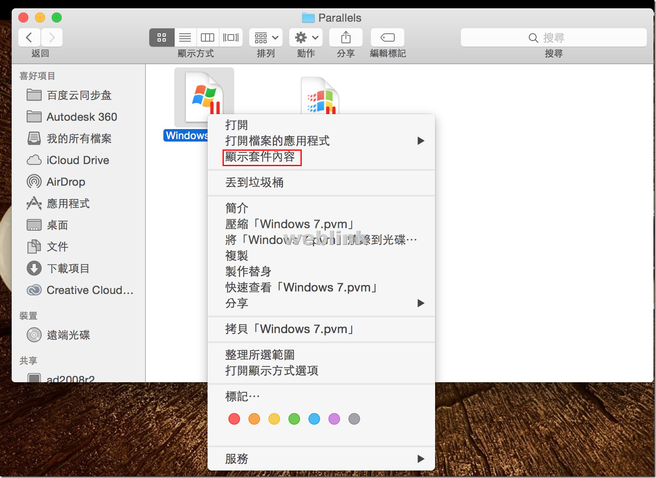Switch to Cover Flow view mode
The height and width of the screenshot is (478, 656).
point(231,37)
